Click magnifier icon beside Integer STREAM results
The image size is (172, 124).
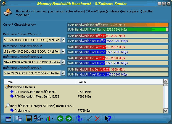point(7,106)
